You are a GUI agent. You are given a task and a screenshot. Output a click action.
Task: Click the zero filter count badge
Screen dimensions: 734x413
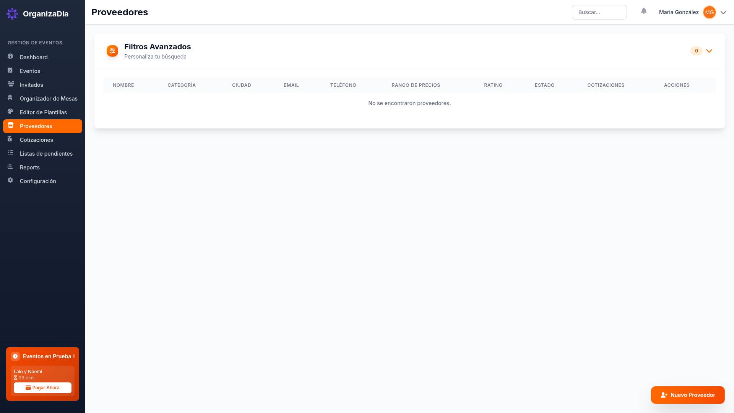coord(697,50)
